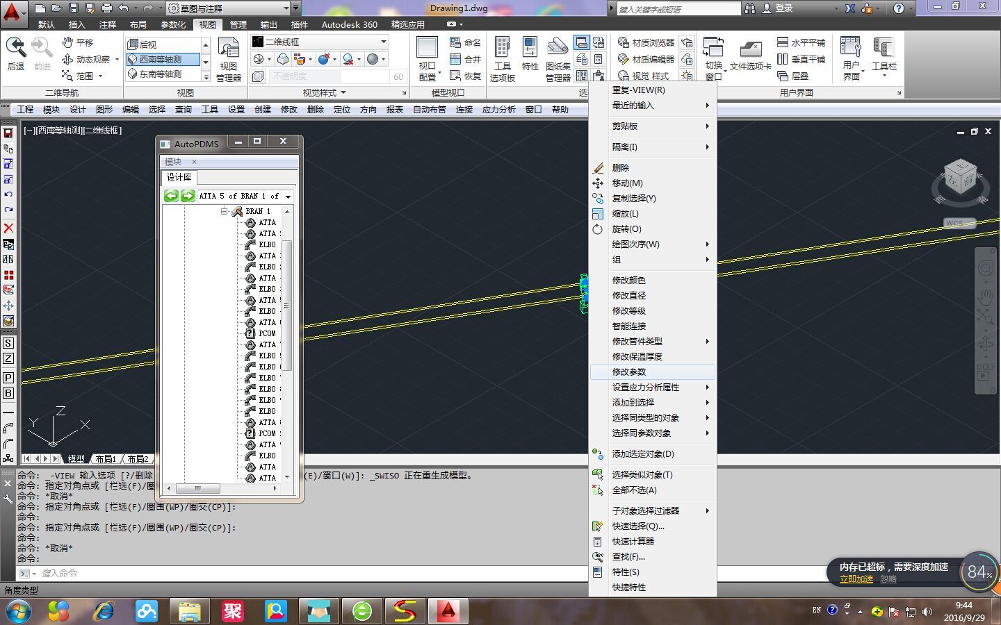Viewport: 1001px width, 625px height.
Task: Open the 草图与注释 workspace dropdown
Action: (x=228, y=8)
